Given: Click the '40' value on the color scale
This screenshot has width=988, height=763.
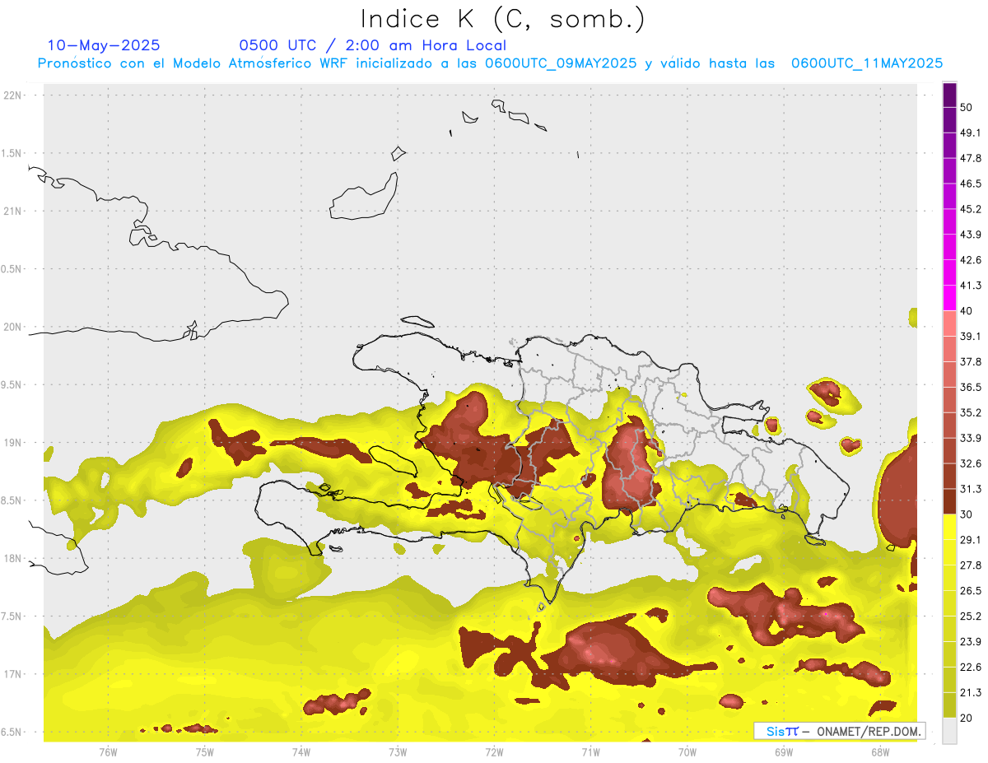Looking at the screenshot, I should click(967, 311).
